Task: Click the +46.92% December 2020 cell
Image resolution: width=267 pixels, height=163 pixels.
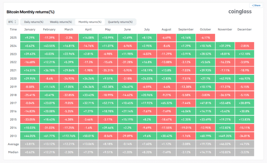Action: (x=244, y=78)
